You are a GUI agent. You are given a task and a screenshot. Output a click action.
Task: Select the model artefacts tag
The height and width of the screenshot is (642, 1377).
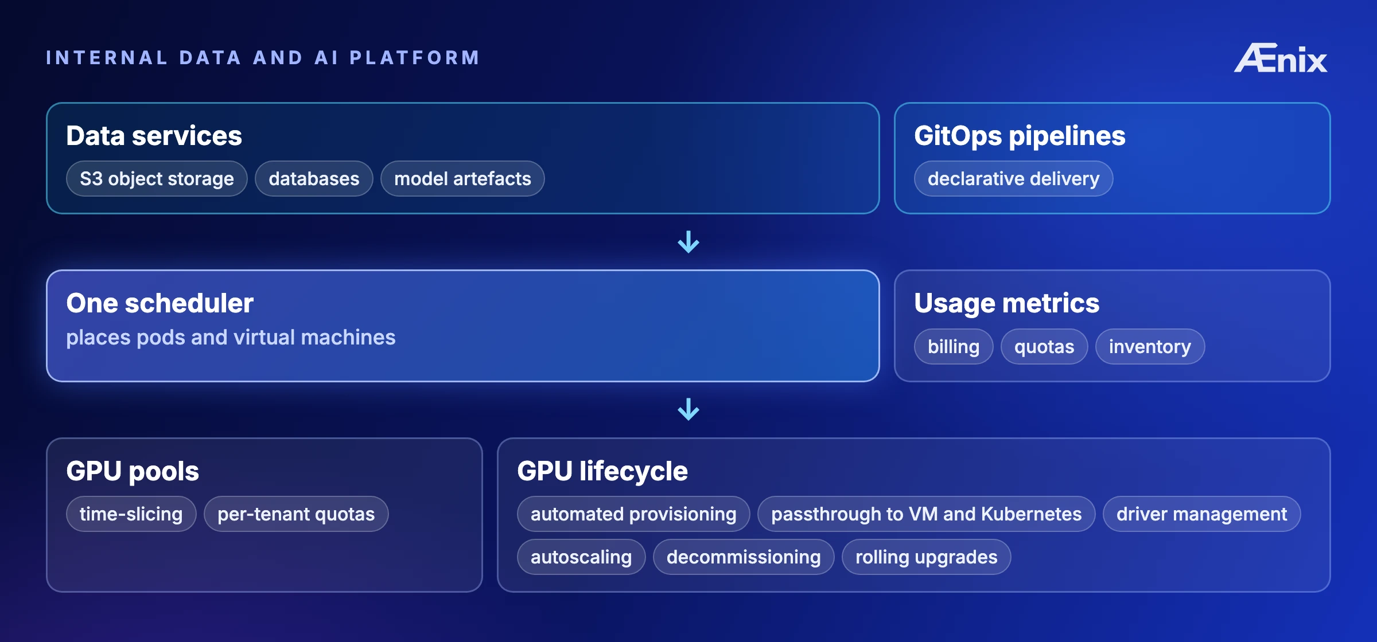point(462,179)
